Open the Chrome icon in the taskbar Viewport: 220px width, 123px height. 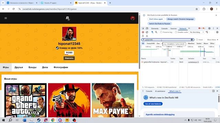pos(53,120)
